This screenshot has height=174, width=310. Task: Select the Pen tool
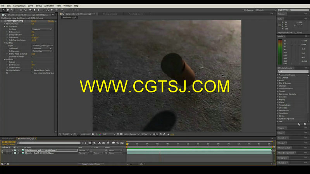pyautogui.click(x=34, y=10)
